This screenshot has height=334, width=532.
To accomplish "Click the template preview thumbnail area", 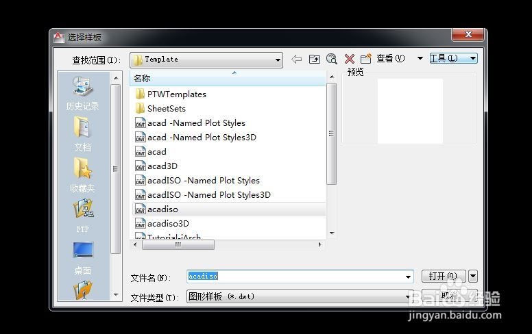I will (410, 111).
